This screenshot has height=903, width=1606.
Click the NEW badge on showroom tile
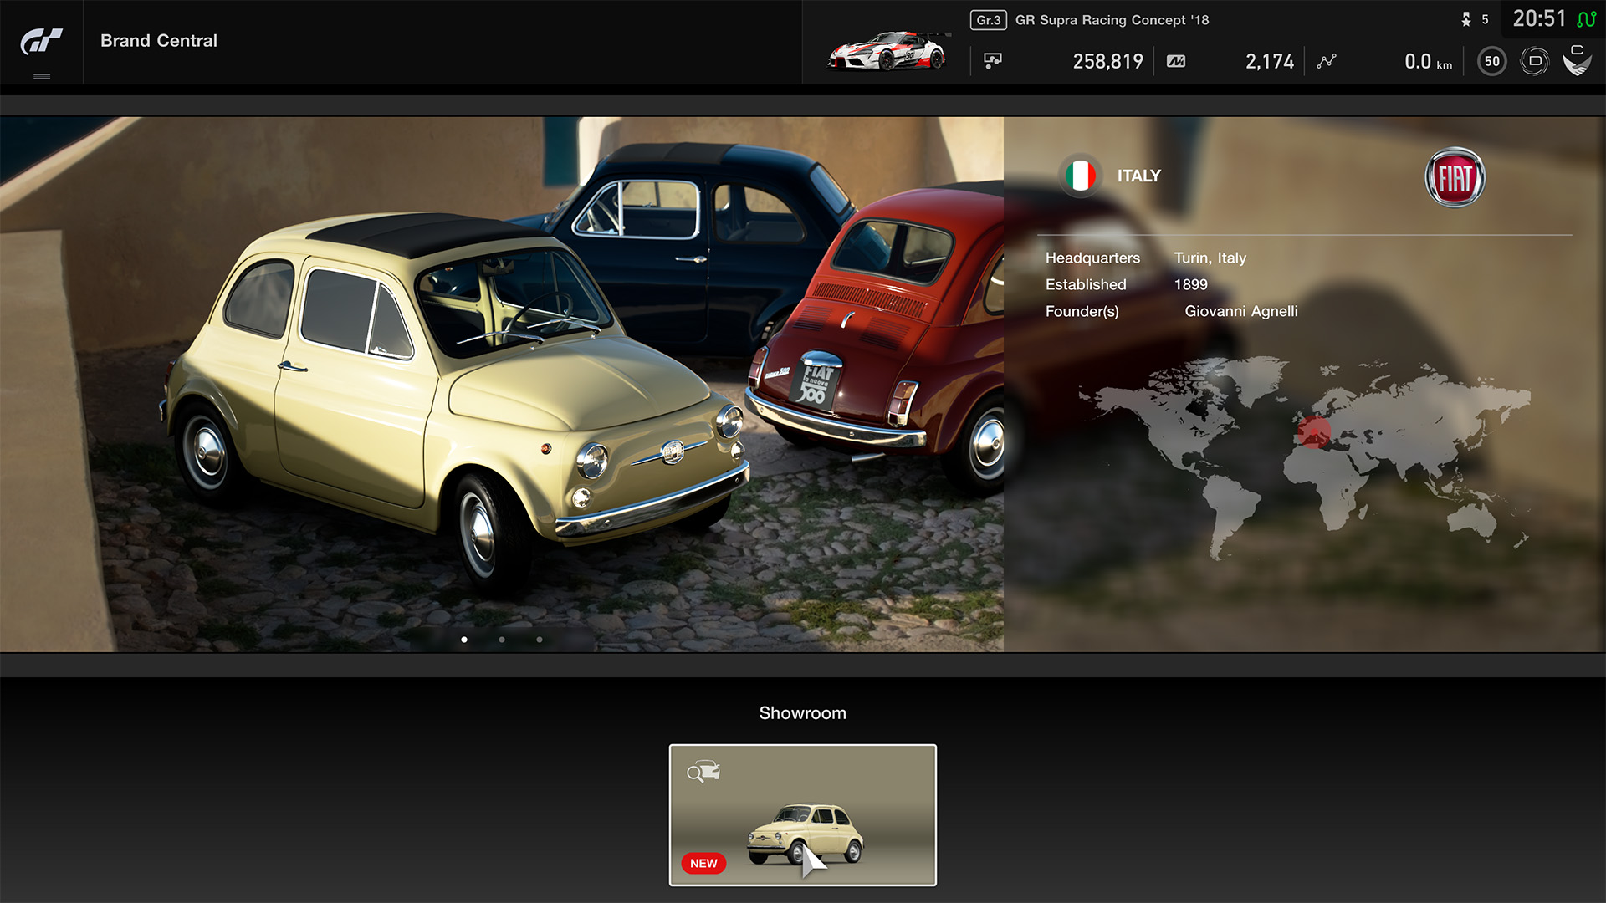pos(703,863)
